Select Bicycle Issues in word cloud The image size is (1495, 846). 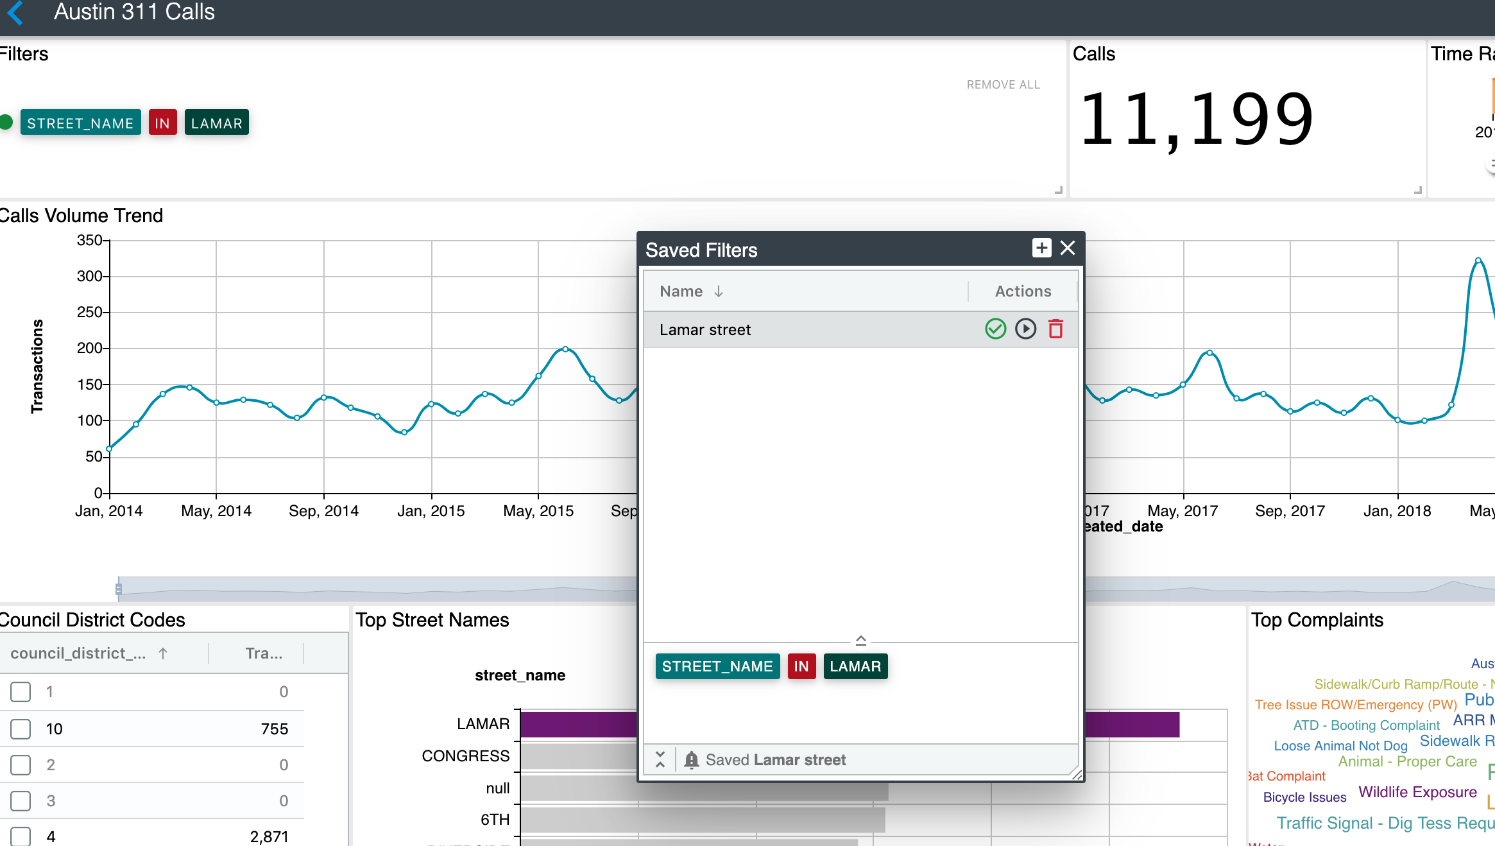pyautogui.click(x=1304, y=797)
